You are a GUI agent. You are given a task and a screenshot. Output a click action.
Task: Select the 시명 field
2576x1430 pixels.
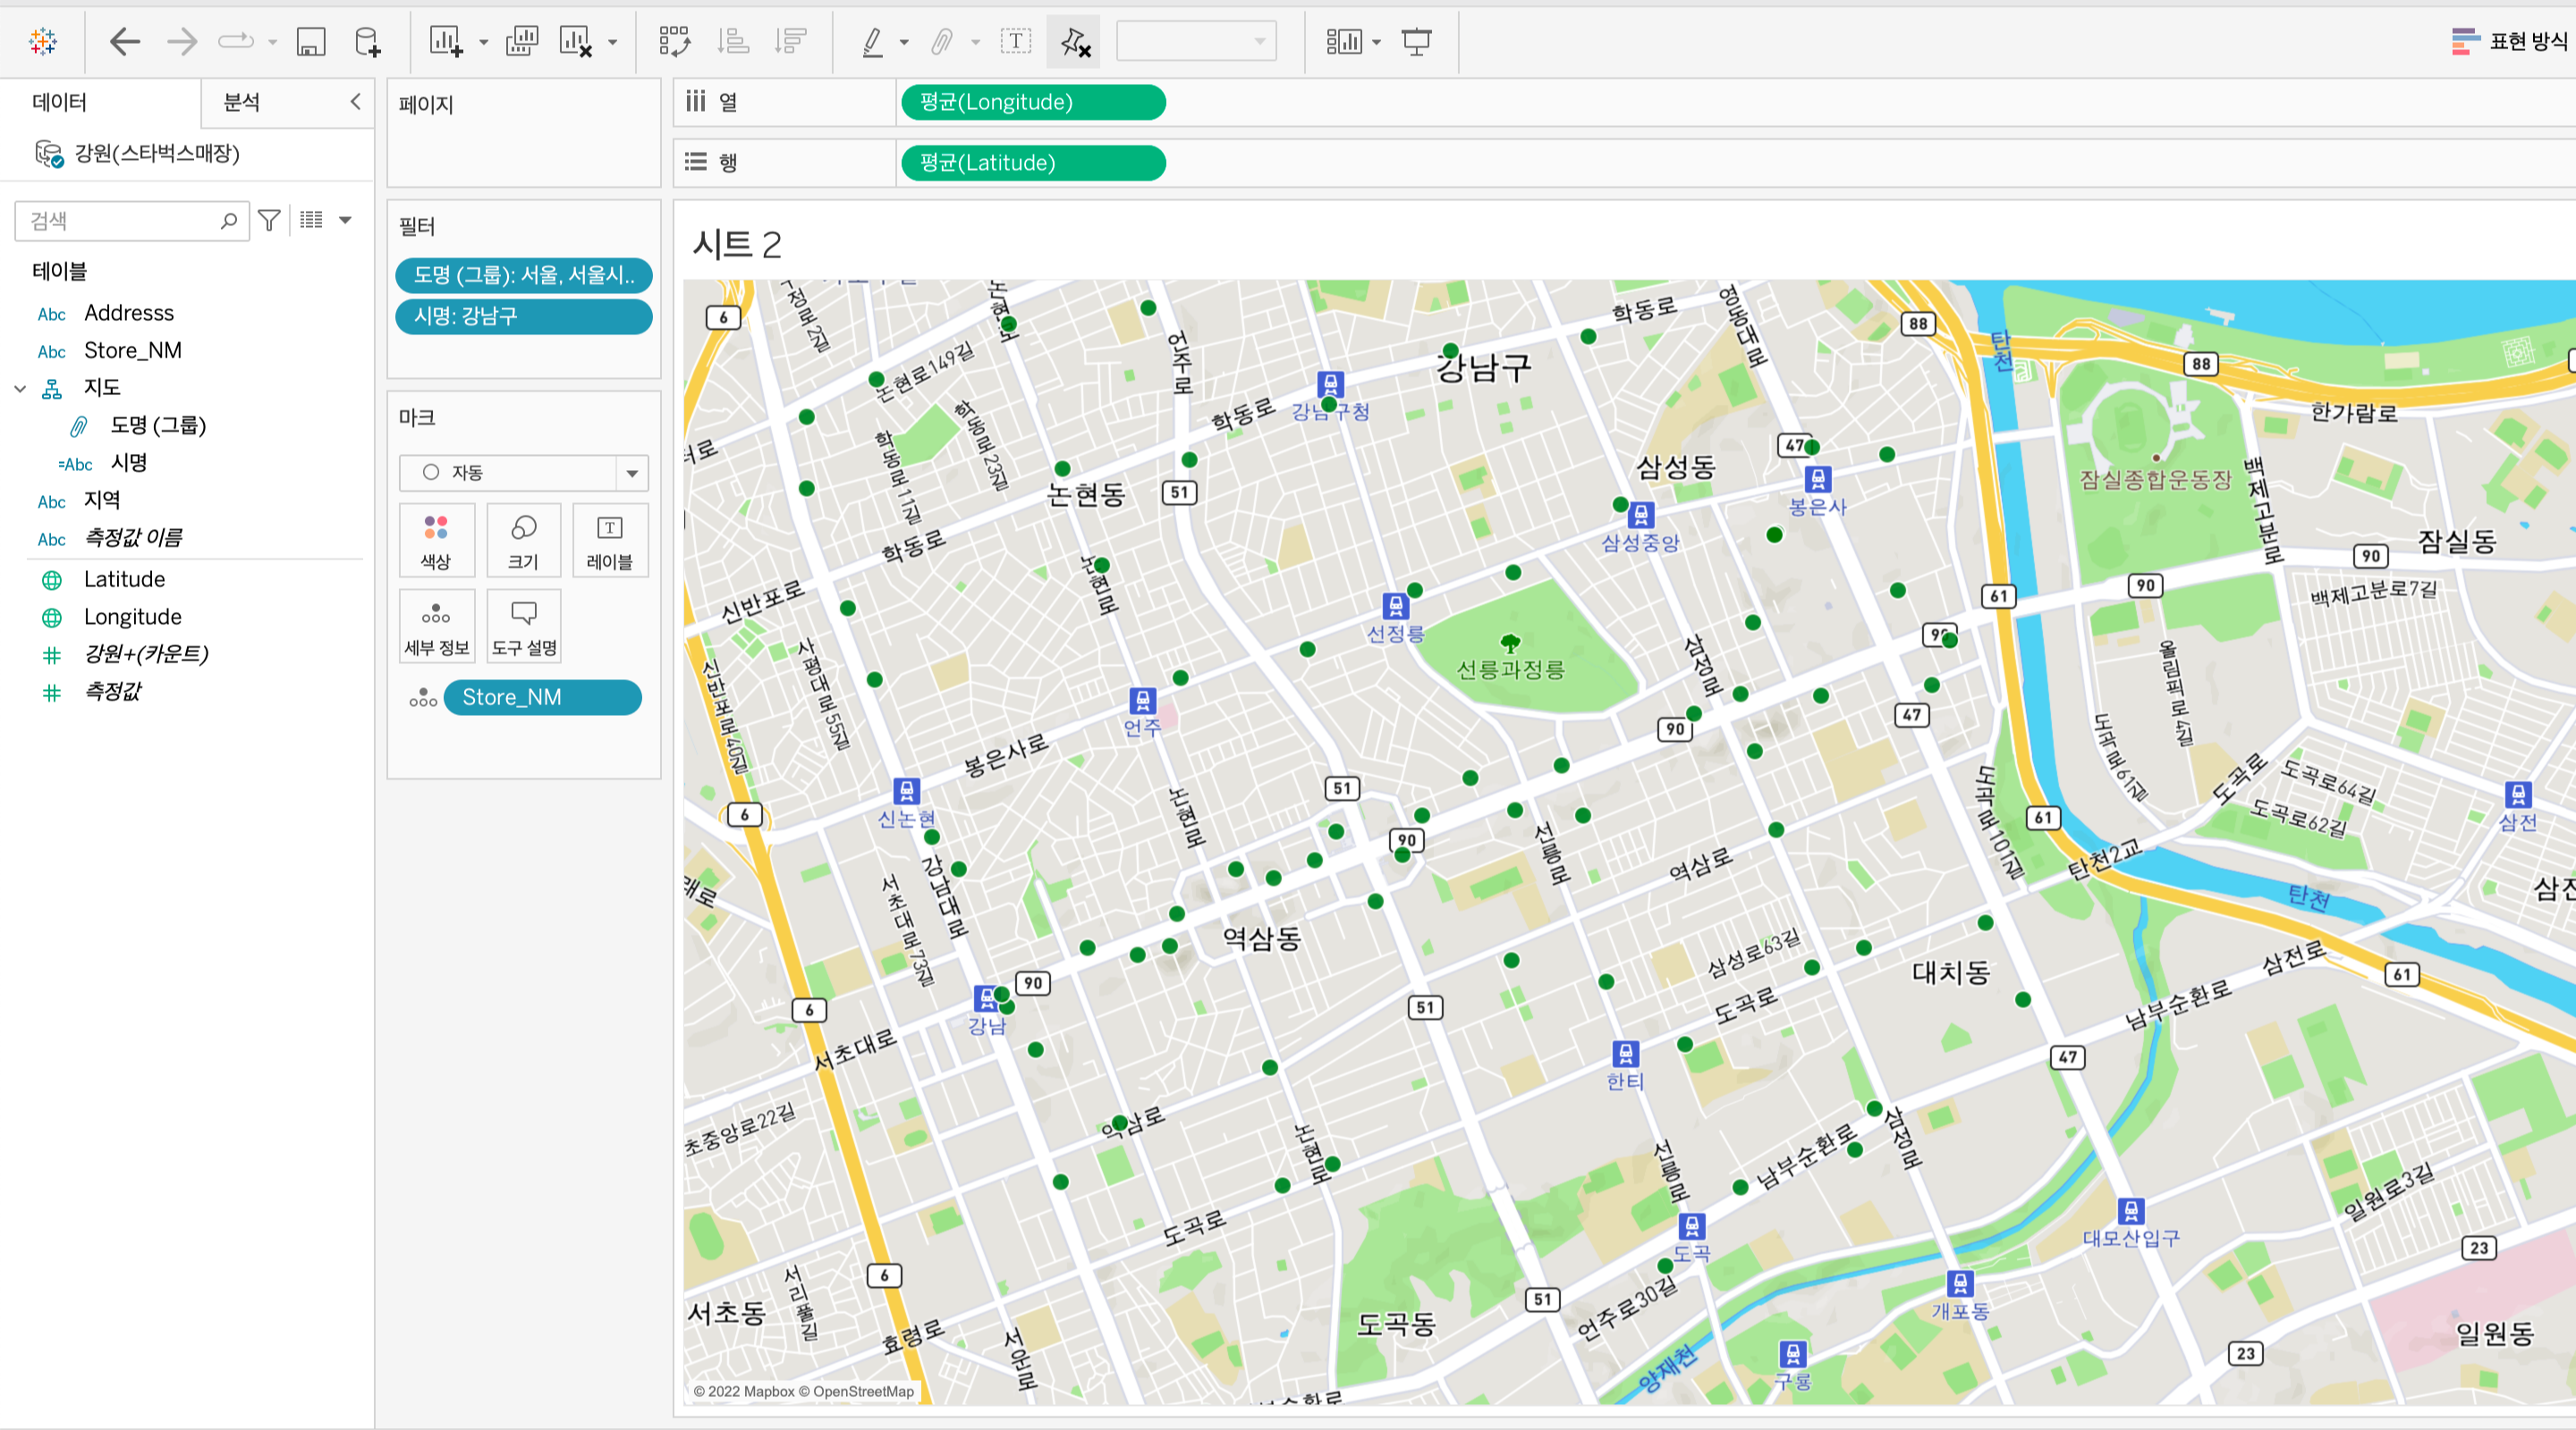[x=129, y=463]
